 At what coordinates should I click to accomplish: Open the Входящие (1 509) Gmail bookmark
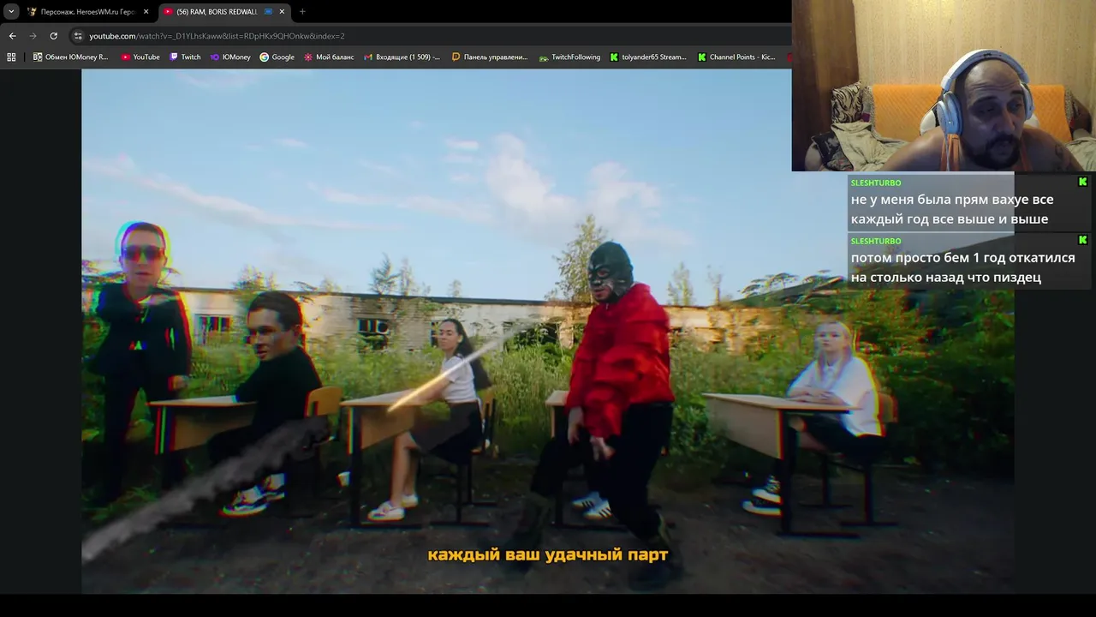click(402, 57)
